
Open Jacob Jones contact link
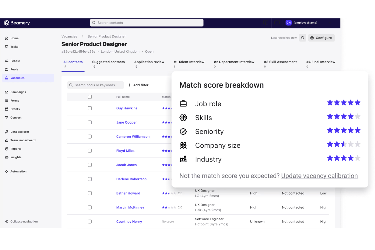click(126, 165)
